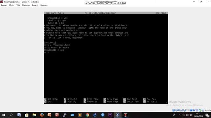The width and height of the screenshot is (211, 118).
Task: Open Microsoft Store from taskbar
Action: 26,115
